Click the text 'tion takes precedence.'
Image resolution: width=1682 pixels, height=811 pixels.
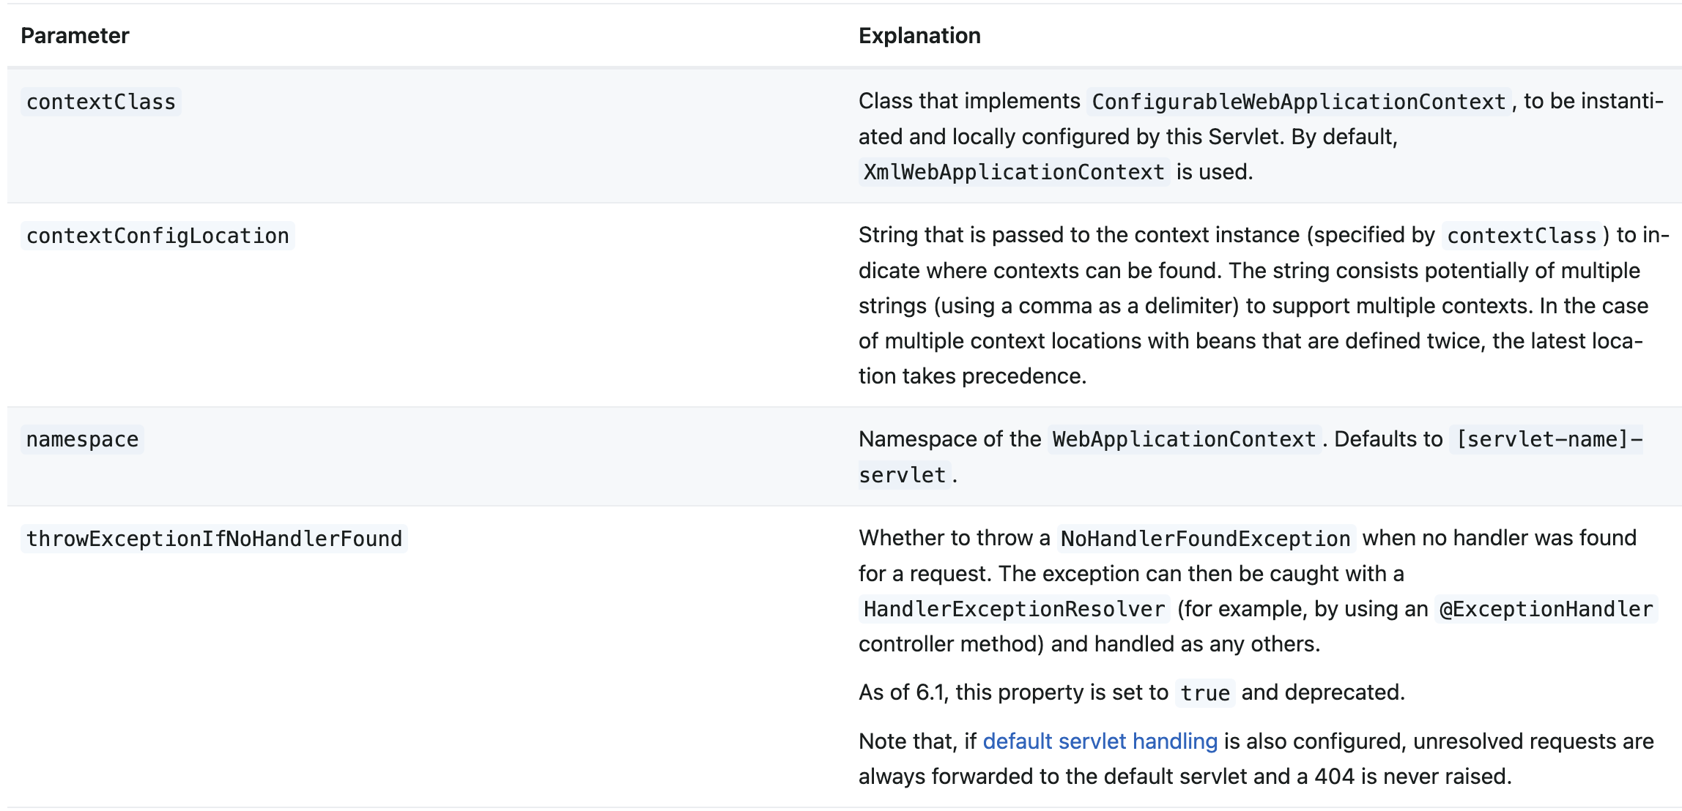972,376
